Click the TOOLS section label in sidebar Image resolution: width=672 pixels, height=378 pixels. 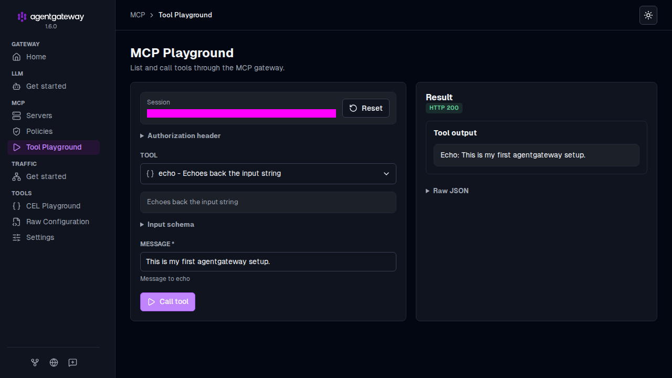coord(22,193)
